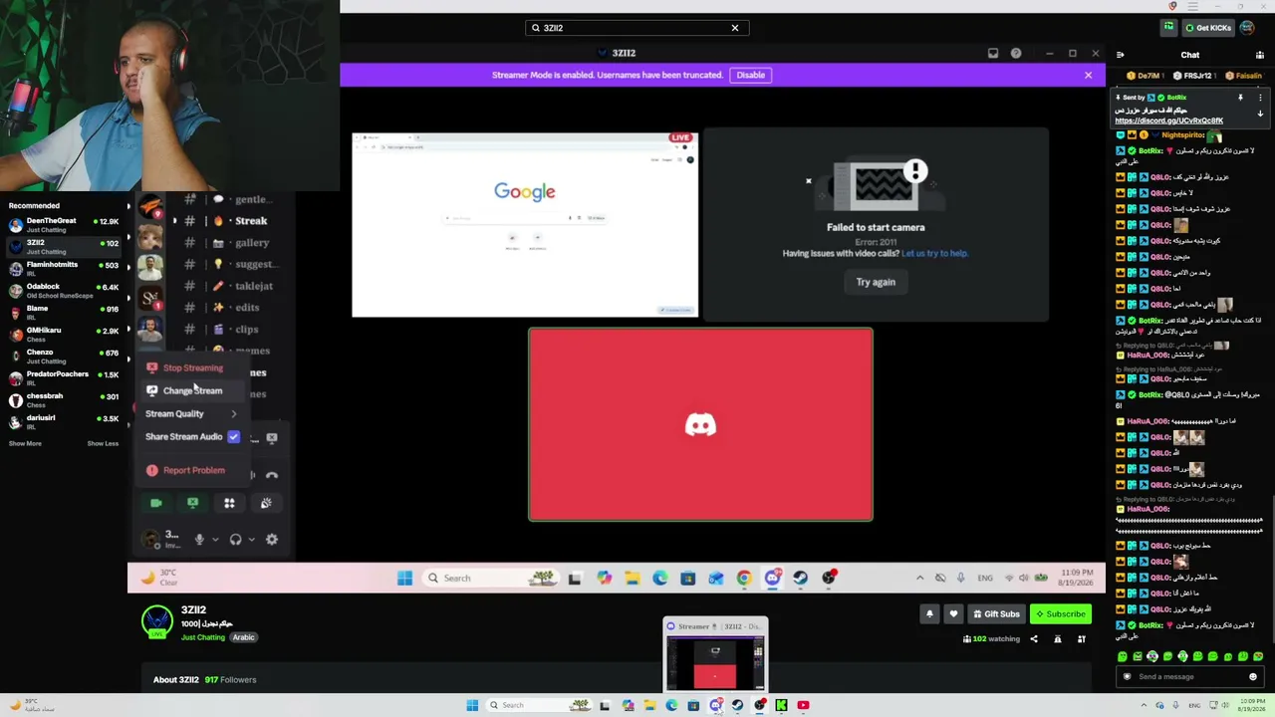Open the Arabic language tag
Viewport: 1275px width, 717px height.
coord(244,637)
